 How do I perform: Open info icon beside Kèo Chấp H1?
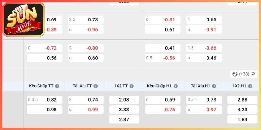pyautogui.click(x=176, y=86)
